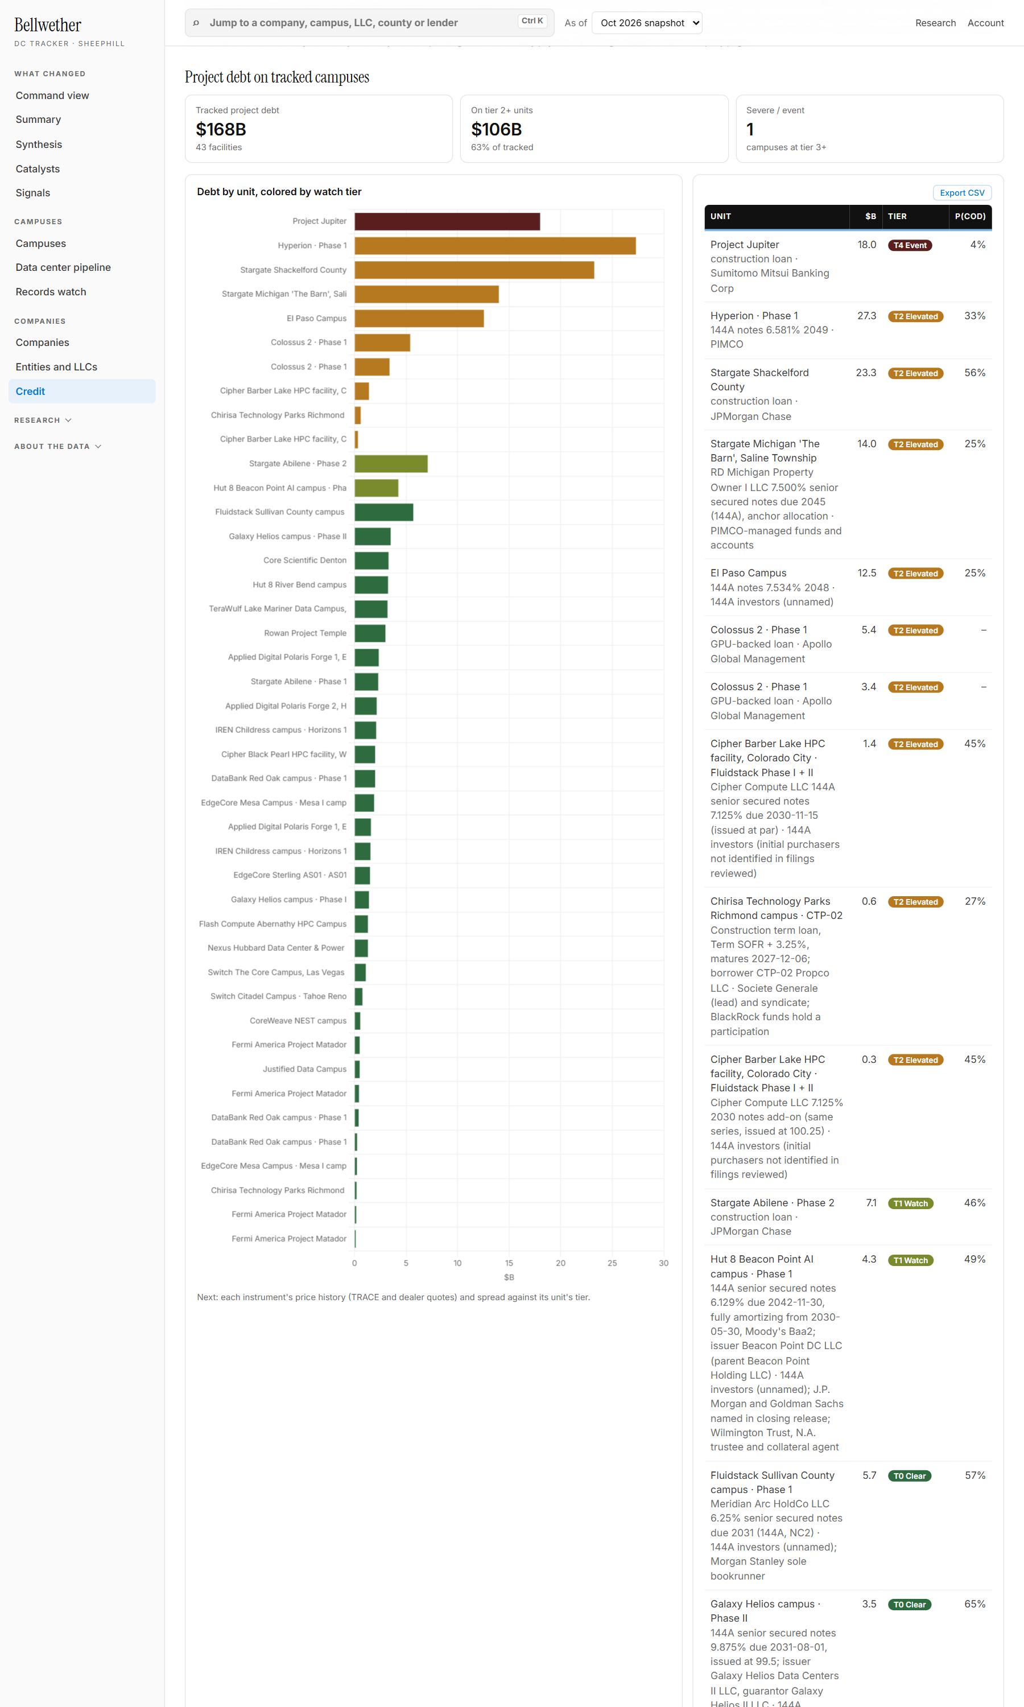
Task: Click the Hyperion Phase 1 chart bar
Action: pyautogui.click(x=496, y=246)
